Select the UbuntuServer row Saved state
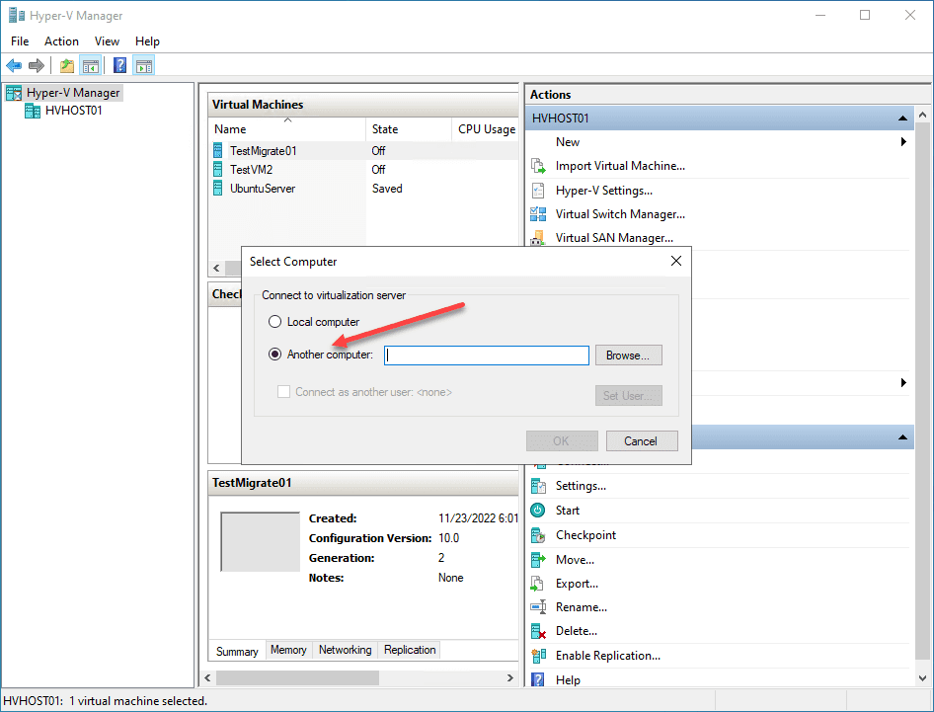This screenshot has width=934, height=712. click(387, 189)
